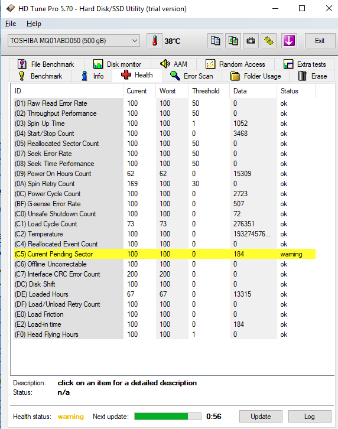Click the Update button
Screen dimensions: 338x429
pos(261,417)
